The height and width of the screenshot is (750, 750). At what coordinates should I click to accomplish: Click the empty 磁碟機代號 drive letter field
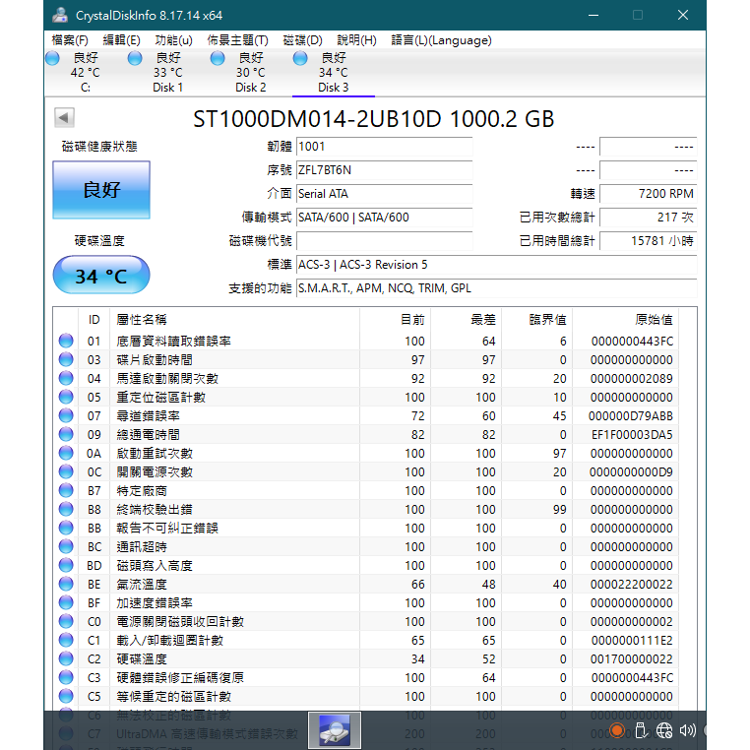click(384, 240)
